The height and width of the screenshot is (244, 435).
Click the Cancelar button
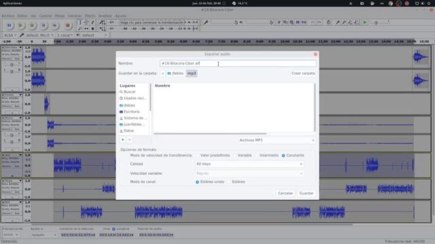tap(285, 193)
